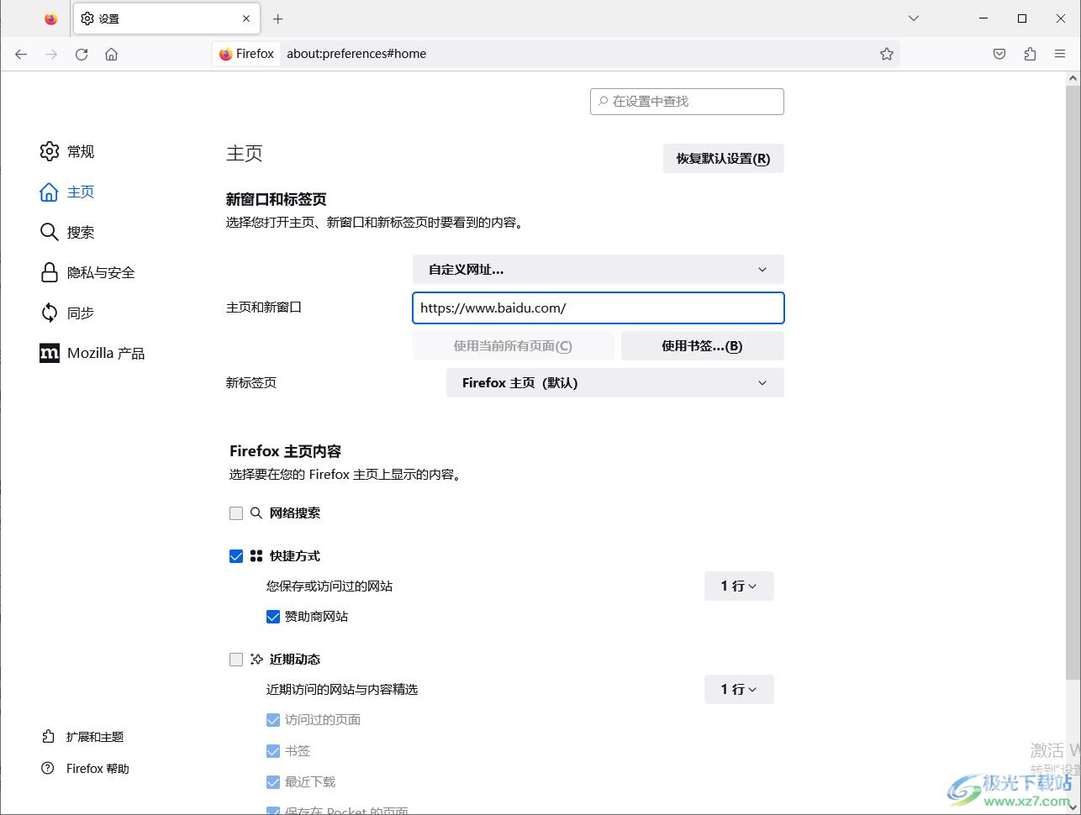Open 隐私与安全 settings category
This screenshot has width=1081, height=815.
coord(87,272)
